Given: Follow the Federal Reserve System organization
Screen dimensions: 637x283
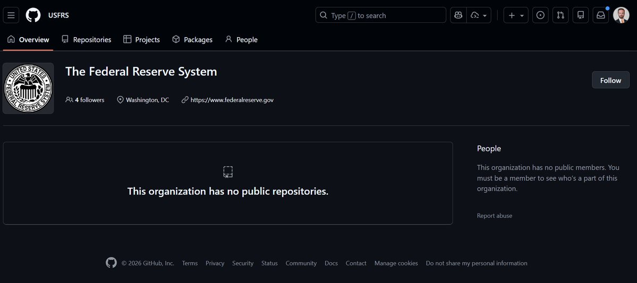Looking at the screenshot, I should point(610,80).
